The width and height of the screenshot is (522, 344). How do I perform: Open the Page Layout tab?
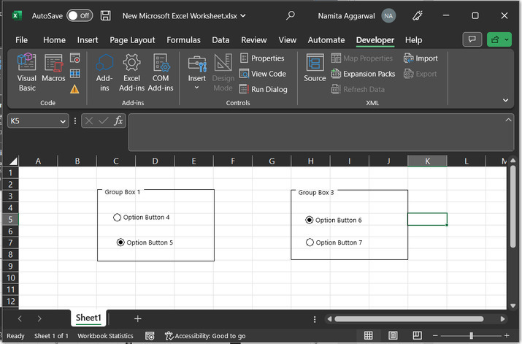[132, 40]
